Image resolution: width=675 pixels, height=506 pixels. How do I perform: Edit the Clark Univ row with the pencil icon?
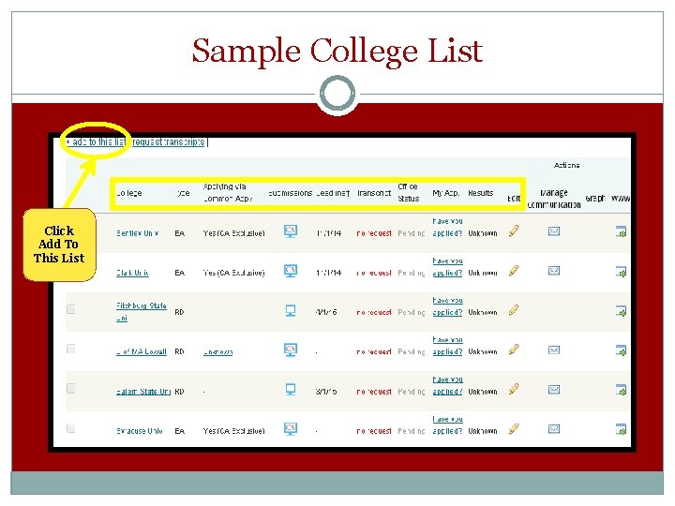514,271
